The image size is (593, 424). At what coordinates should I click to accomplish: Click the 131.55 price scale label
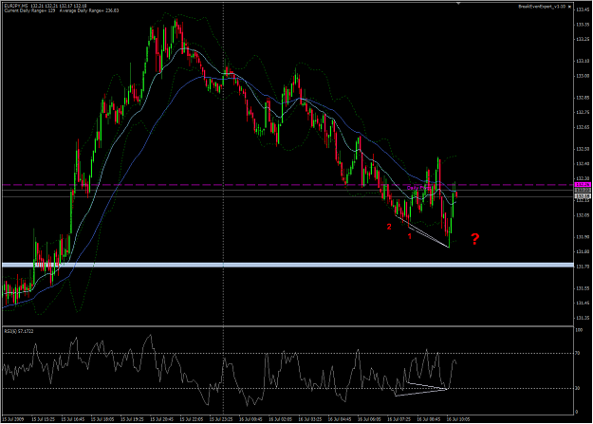point(582,288)
